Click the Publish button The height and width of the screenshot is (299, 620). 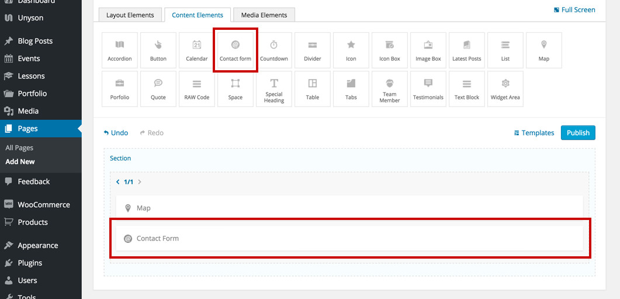tap(578, 133)
